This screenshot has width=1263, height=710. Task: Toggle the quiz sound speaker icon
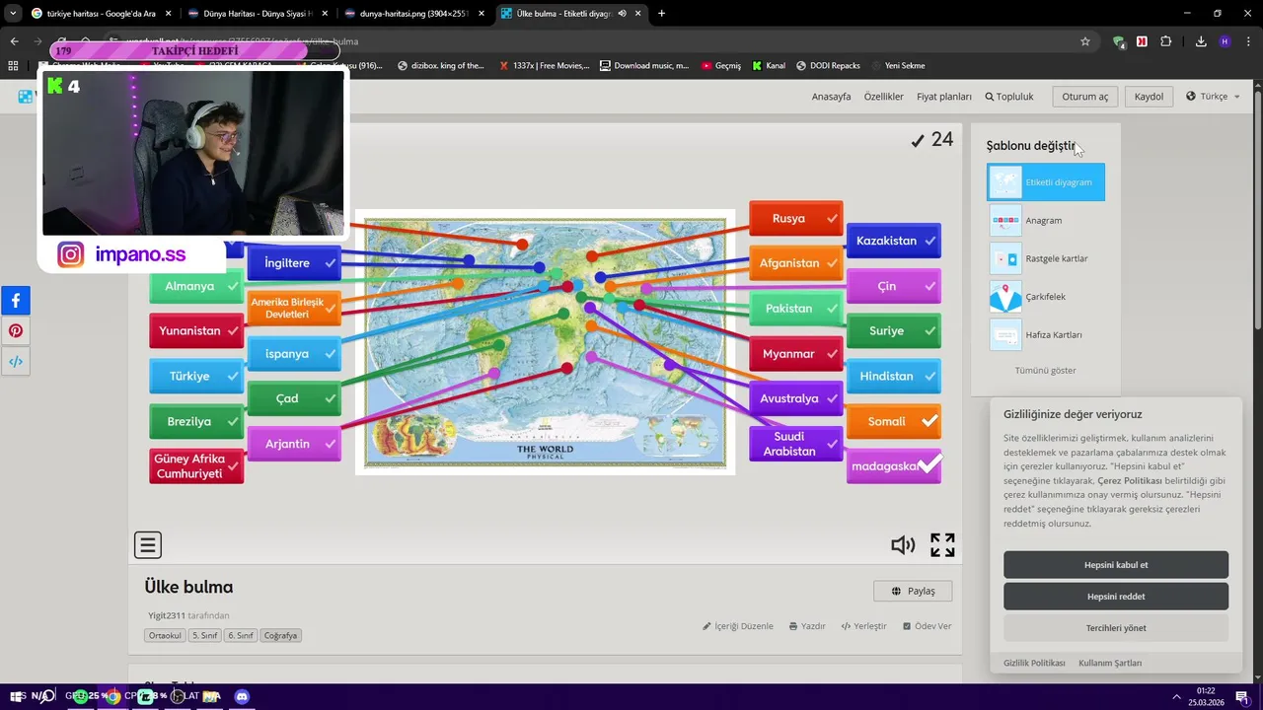coord(902,545)
